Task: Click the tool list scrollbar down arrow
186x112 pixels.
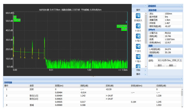Action: click(x=146, y=67)
